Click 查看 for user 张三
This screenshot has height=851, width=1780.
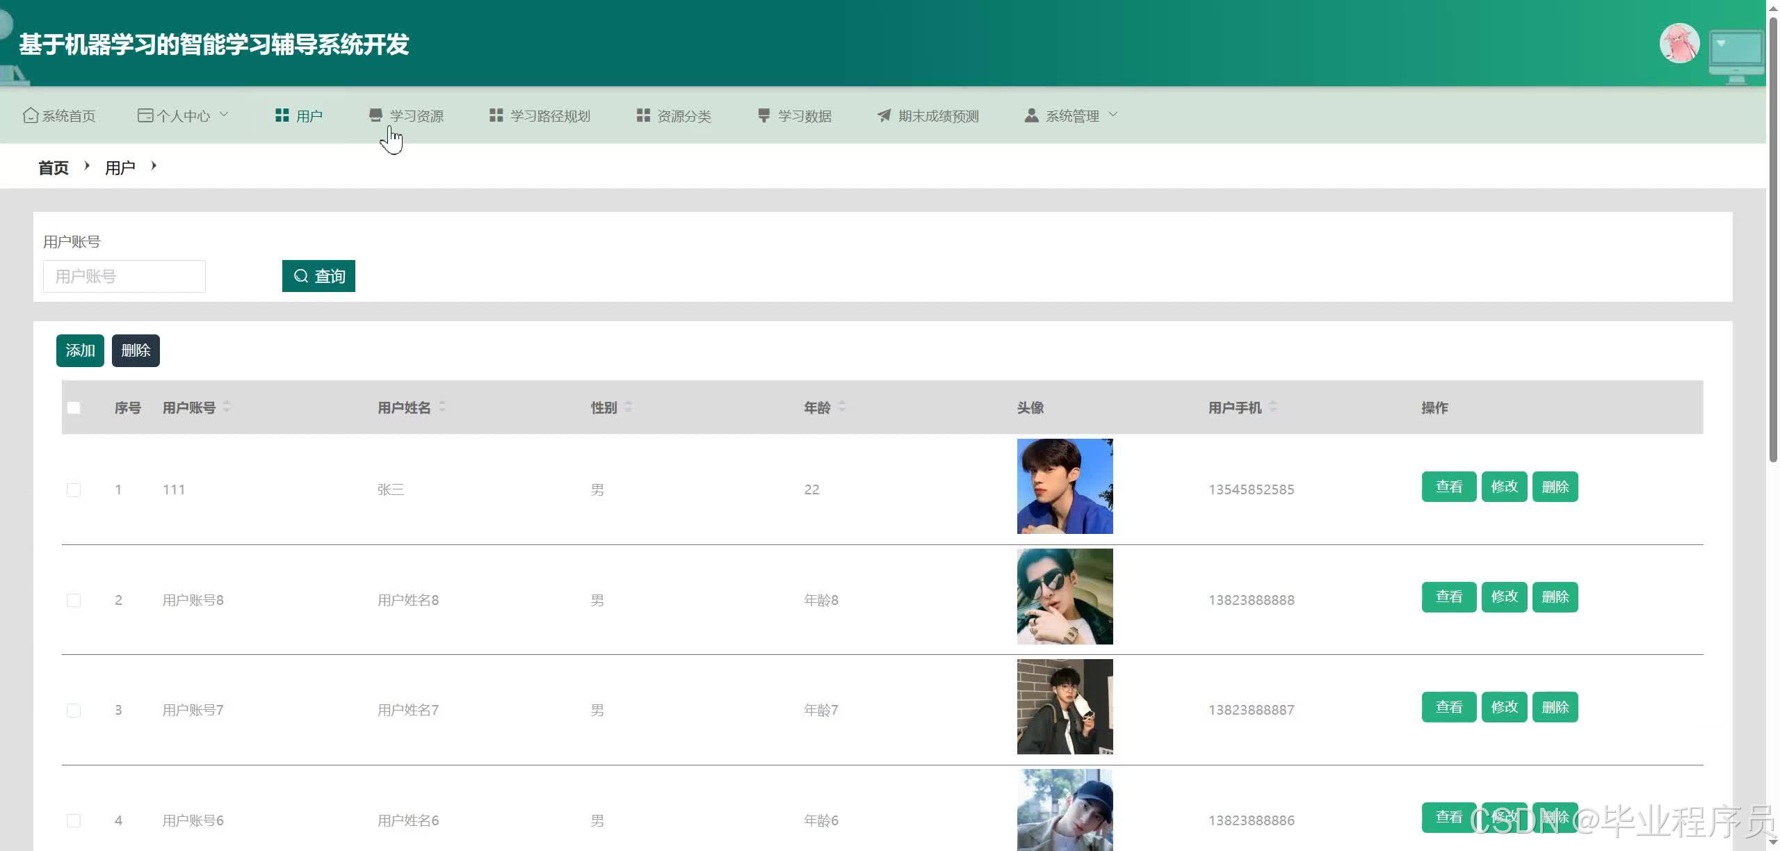[x=1449, y=487]
